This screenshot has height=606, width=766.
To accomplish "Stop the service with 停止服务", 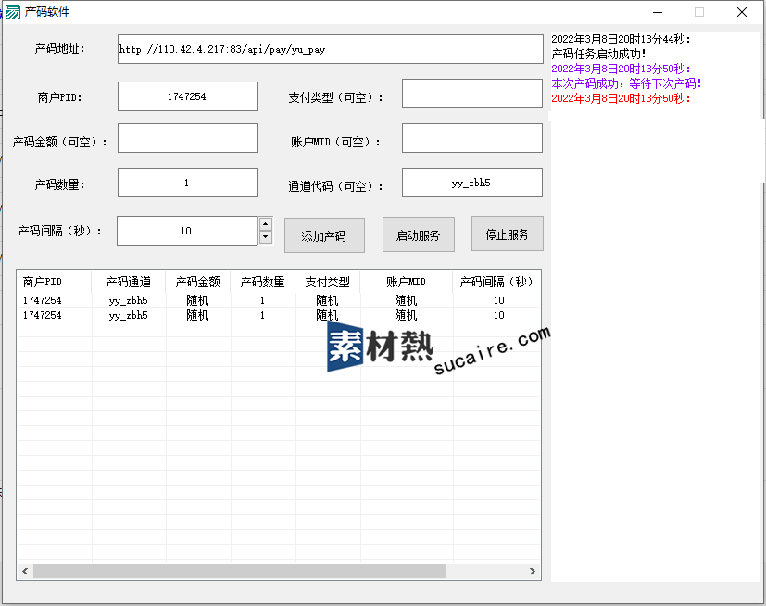I will 507,234.
